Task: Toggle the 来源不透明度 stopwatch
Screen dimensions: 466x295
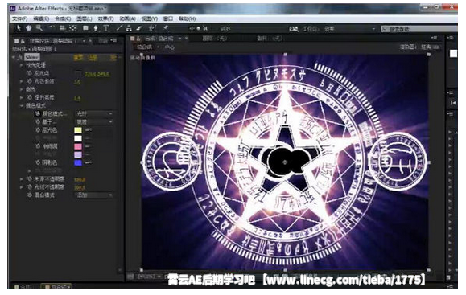Action: [x=30, y=179]
